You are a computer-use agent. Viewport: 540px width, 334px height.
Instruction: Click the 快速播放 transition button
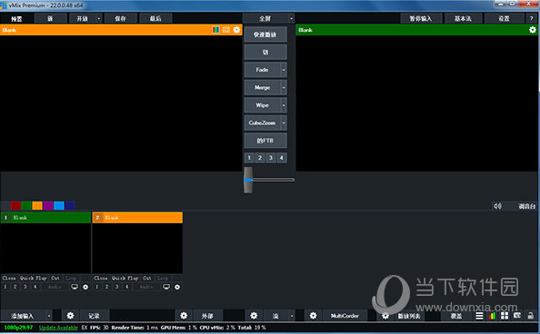(x=265, y=34)
